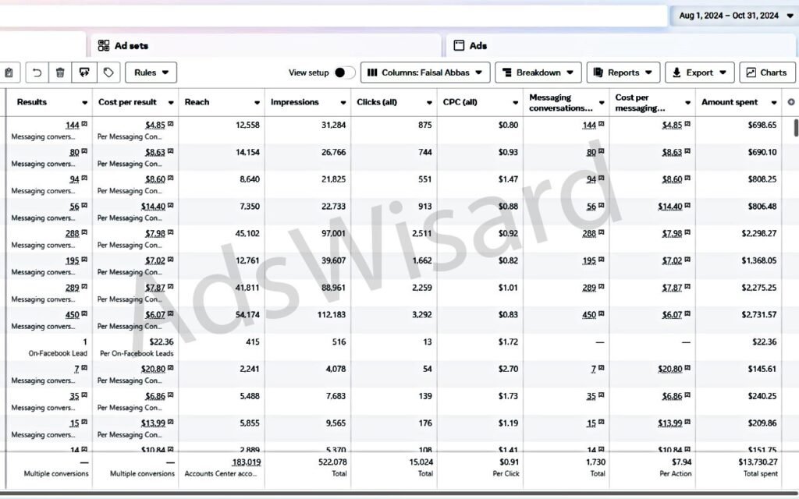799x499 pixels.
Task: Click the 12,558 Reach cell
Action: click(x=247, y=126)
